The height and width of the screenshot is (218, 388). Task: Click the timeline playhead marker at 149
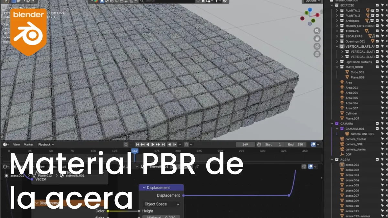pos(135,151)
